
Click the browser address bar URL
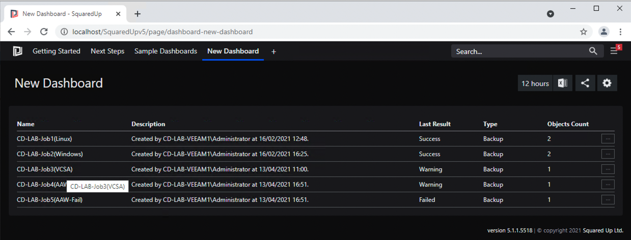pyautogui.click(x=162, y=32)
